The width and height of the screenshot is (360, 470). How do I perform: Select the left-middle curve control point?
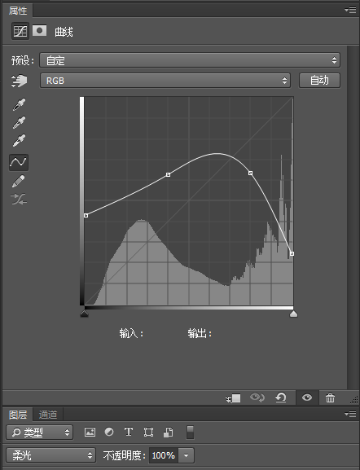pyautogui.click(x=168, y=174)
